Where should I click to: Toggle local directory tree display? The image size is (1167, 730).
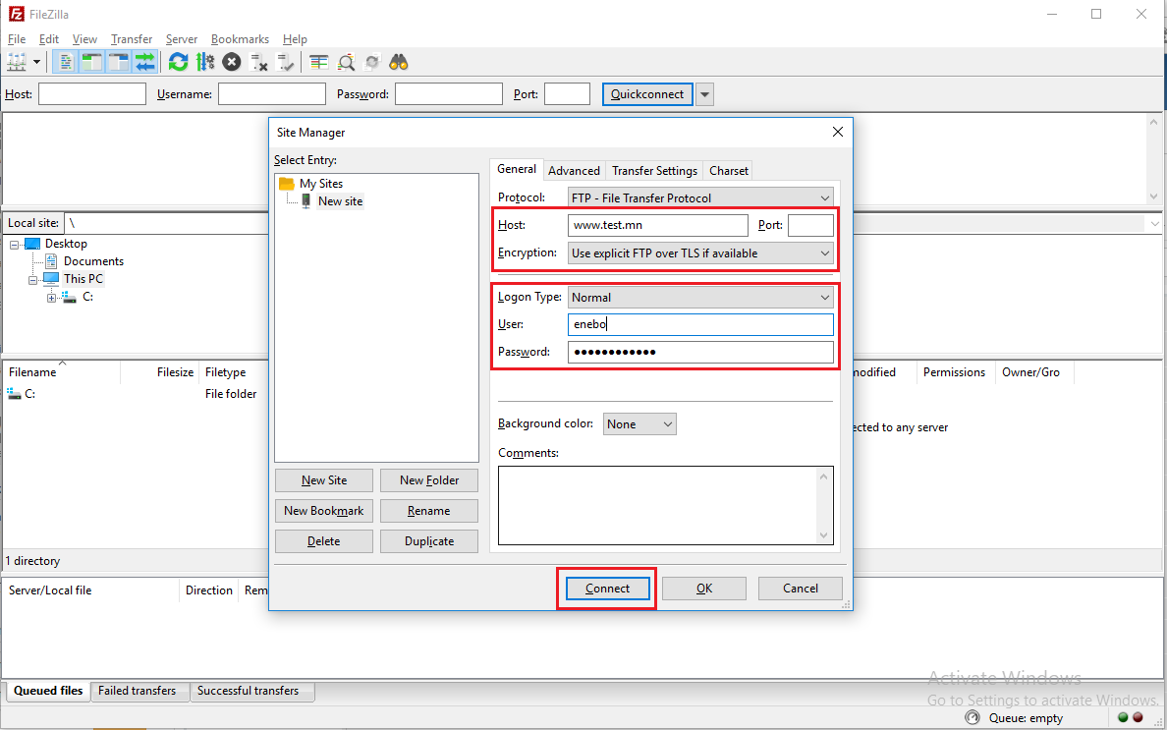92,63
